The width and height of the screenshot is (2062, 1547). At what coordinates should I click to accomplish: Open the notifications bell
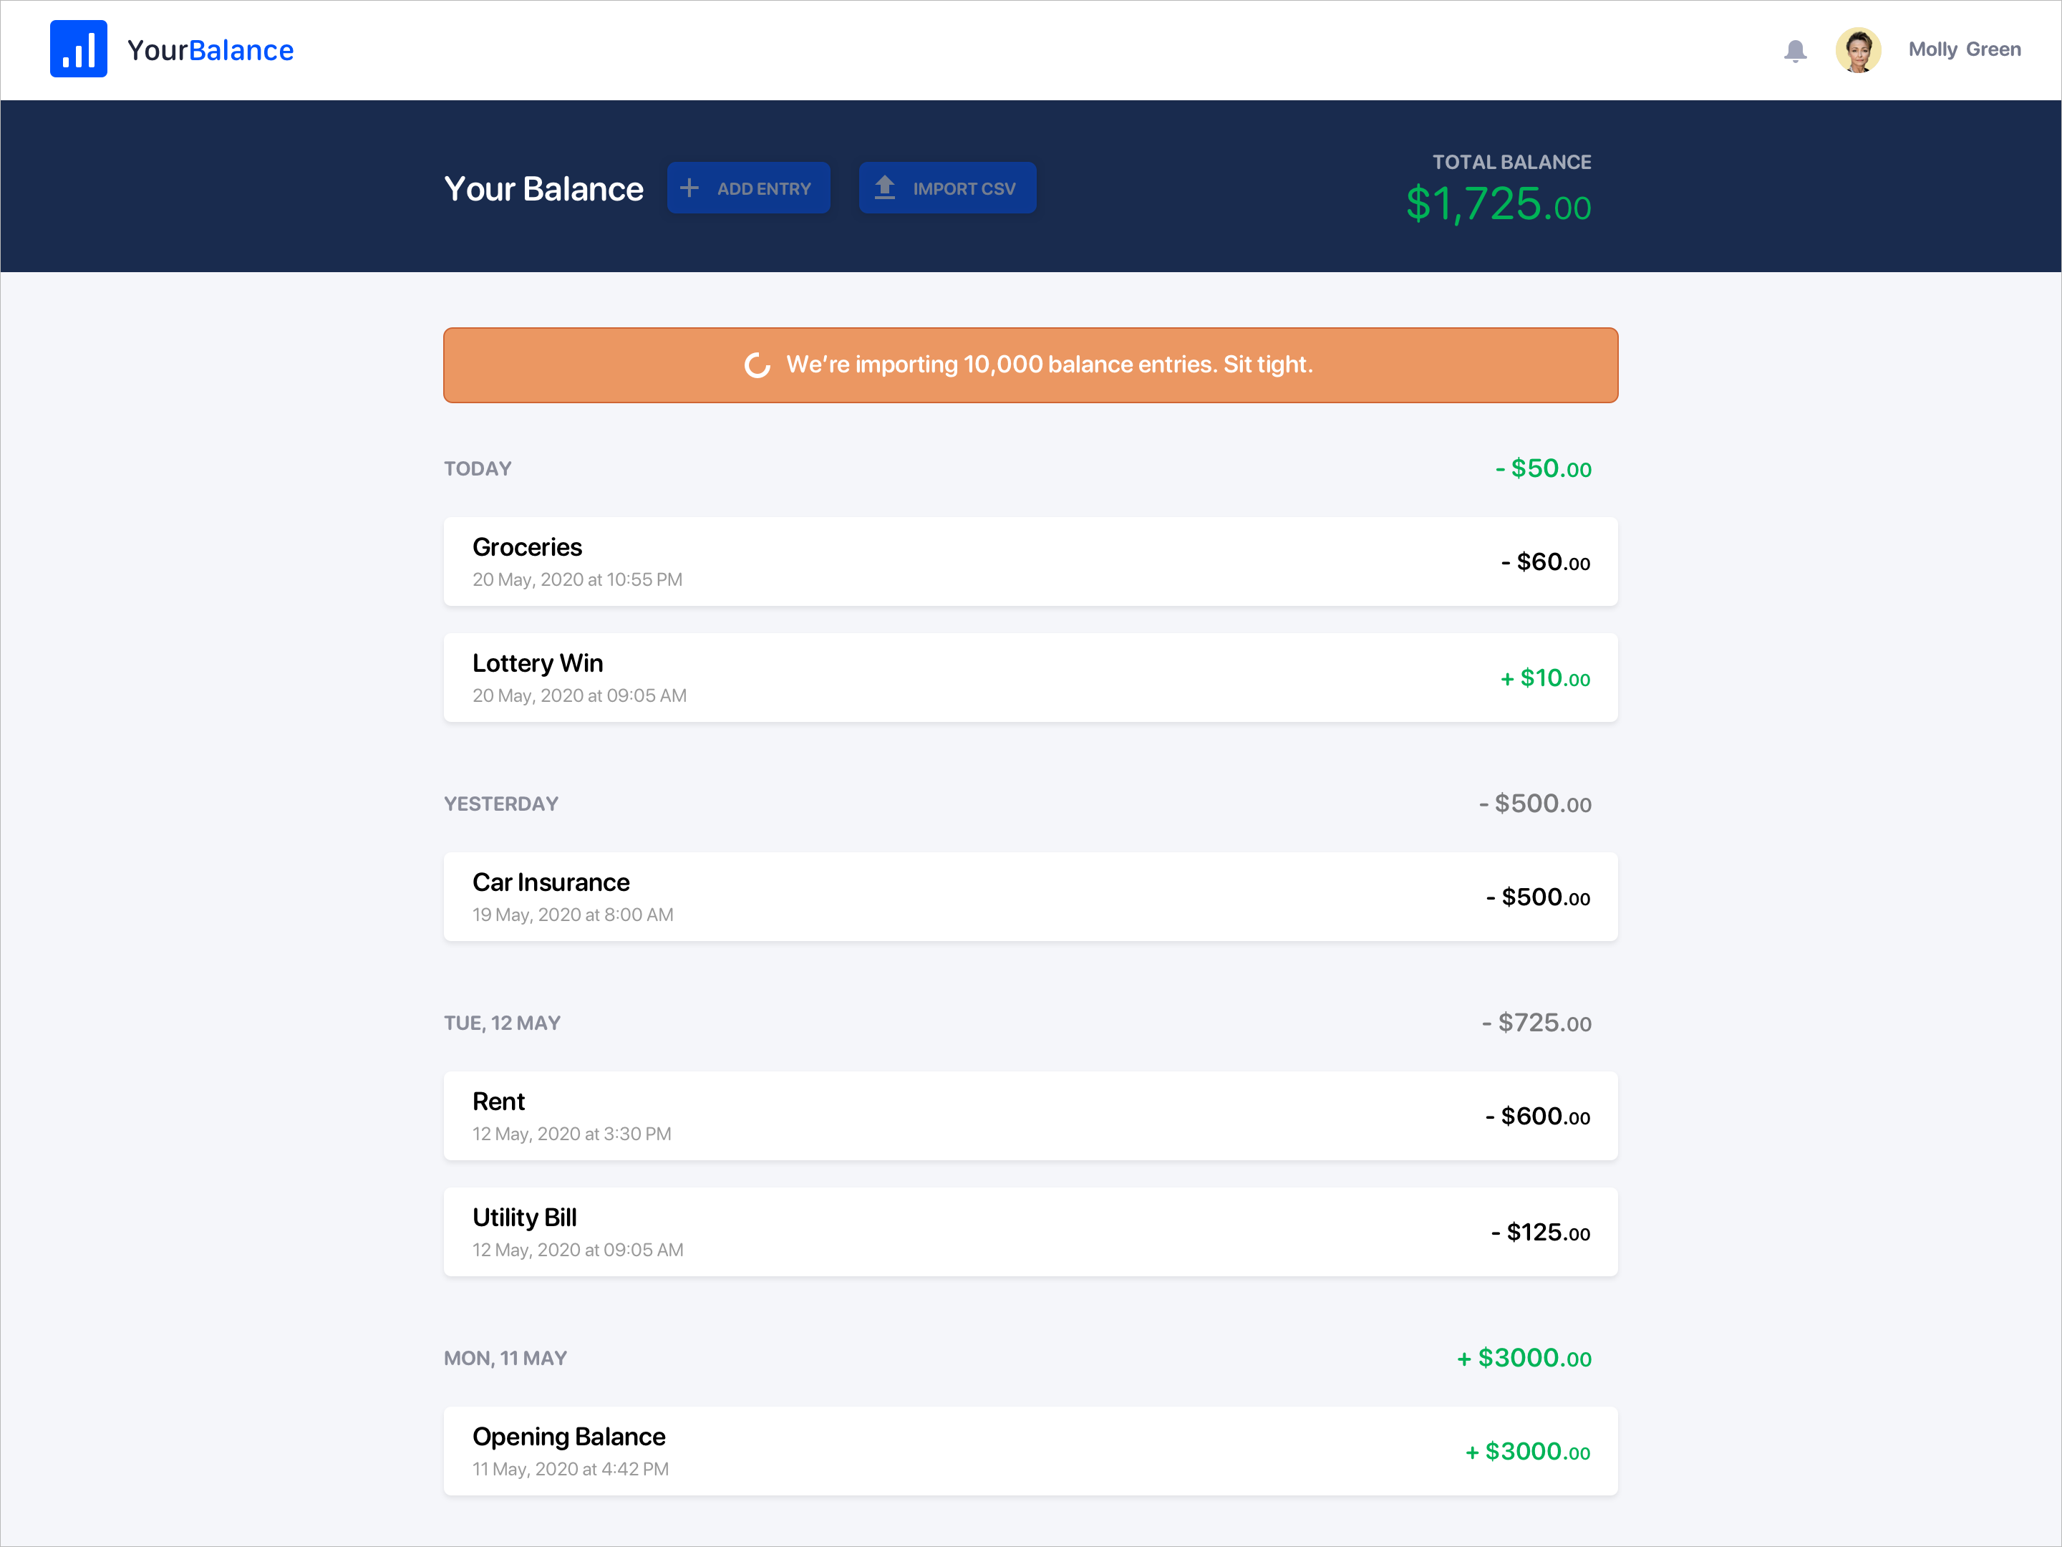coord(1794,50)
